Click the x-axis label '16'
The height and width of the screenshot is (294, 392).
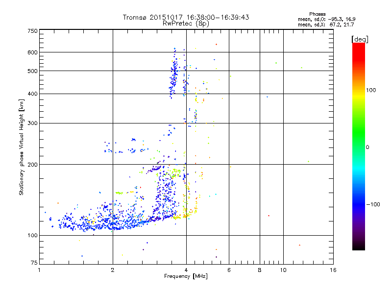[x=333, y=270]
